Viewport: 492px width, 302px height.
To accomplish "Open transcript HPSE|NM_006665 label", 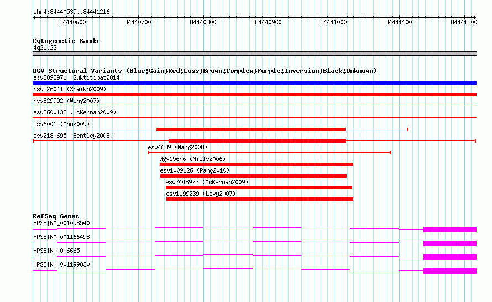I will pyautogui.click(x=56, y=251).
